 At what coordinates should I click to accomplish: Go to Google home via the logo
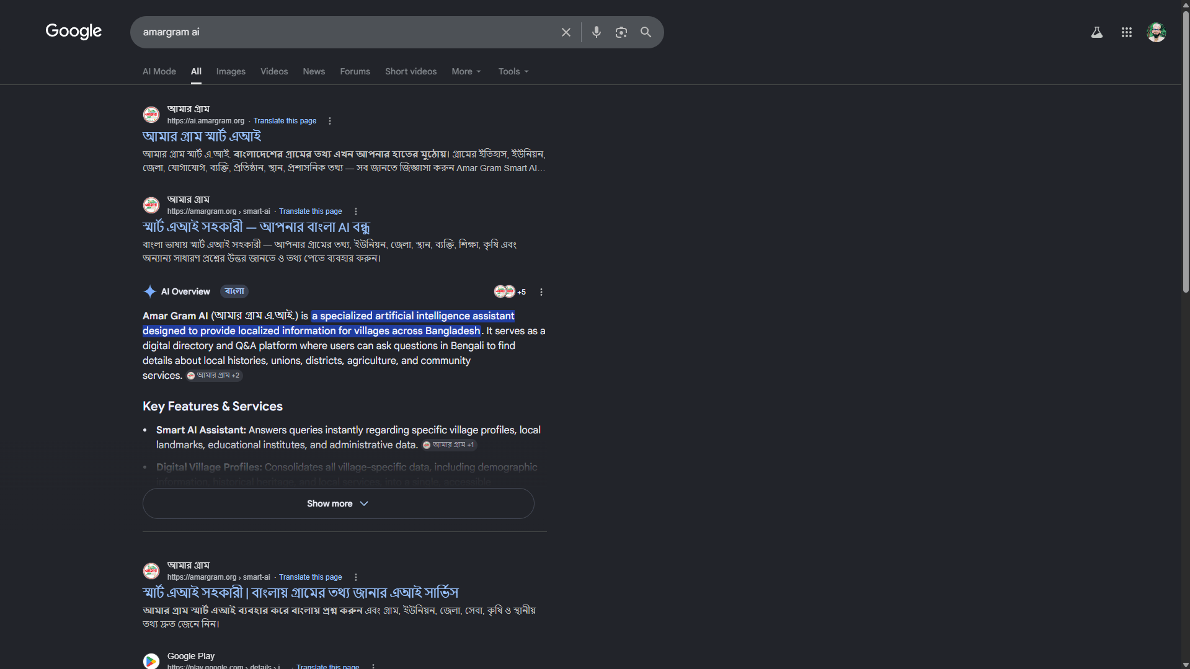[73, 31]
